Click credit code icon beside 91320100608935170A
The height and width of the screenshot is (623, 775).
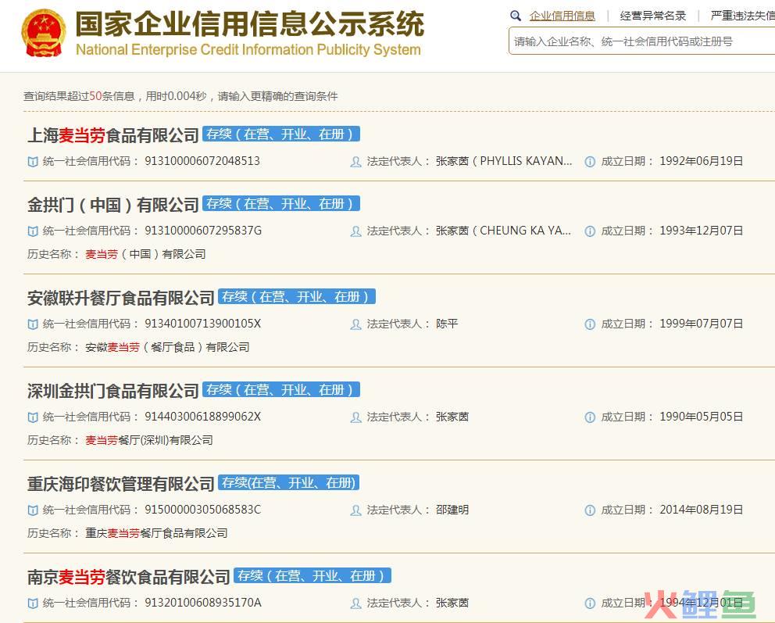(x=33, y=603)
